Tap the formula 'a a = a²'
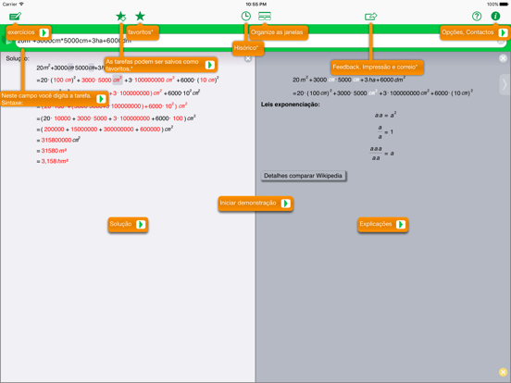The height and width of the screenshot is (383, 511). 385,115
